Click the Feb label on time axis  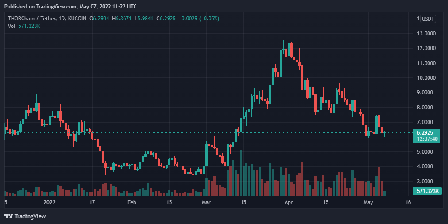pyautogui.click(x=131, y=202)
